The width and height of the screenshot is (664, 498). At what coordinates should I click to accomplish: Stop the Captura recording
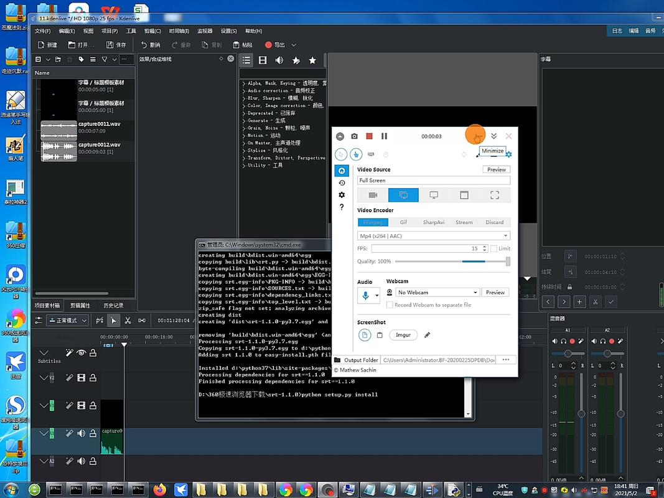click(x=369, y=136)
